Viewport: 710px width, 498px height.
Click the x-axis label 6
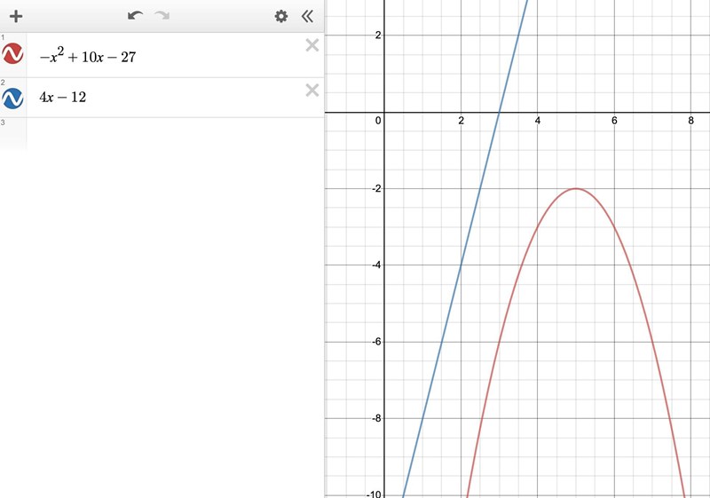[x=614, y=122]
